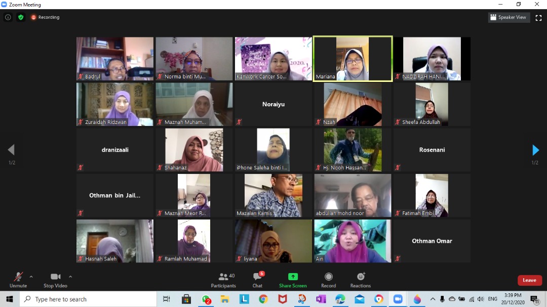Stop Video camera button

pos(56,280)
